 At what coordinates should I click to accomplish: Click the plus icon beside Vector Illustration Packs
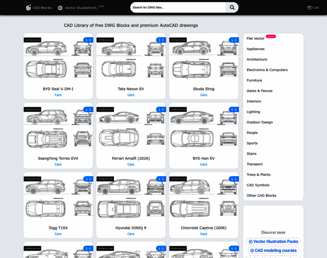click(250, 242)
